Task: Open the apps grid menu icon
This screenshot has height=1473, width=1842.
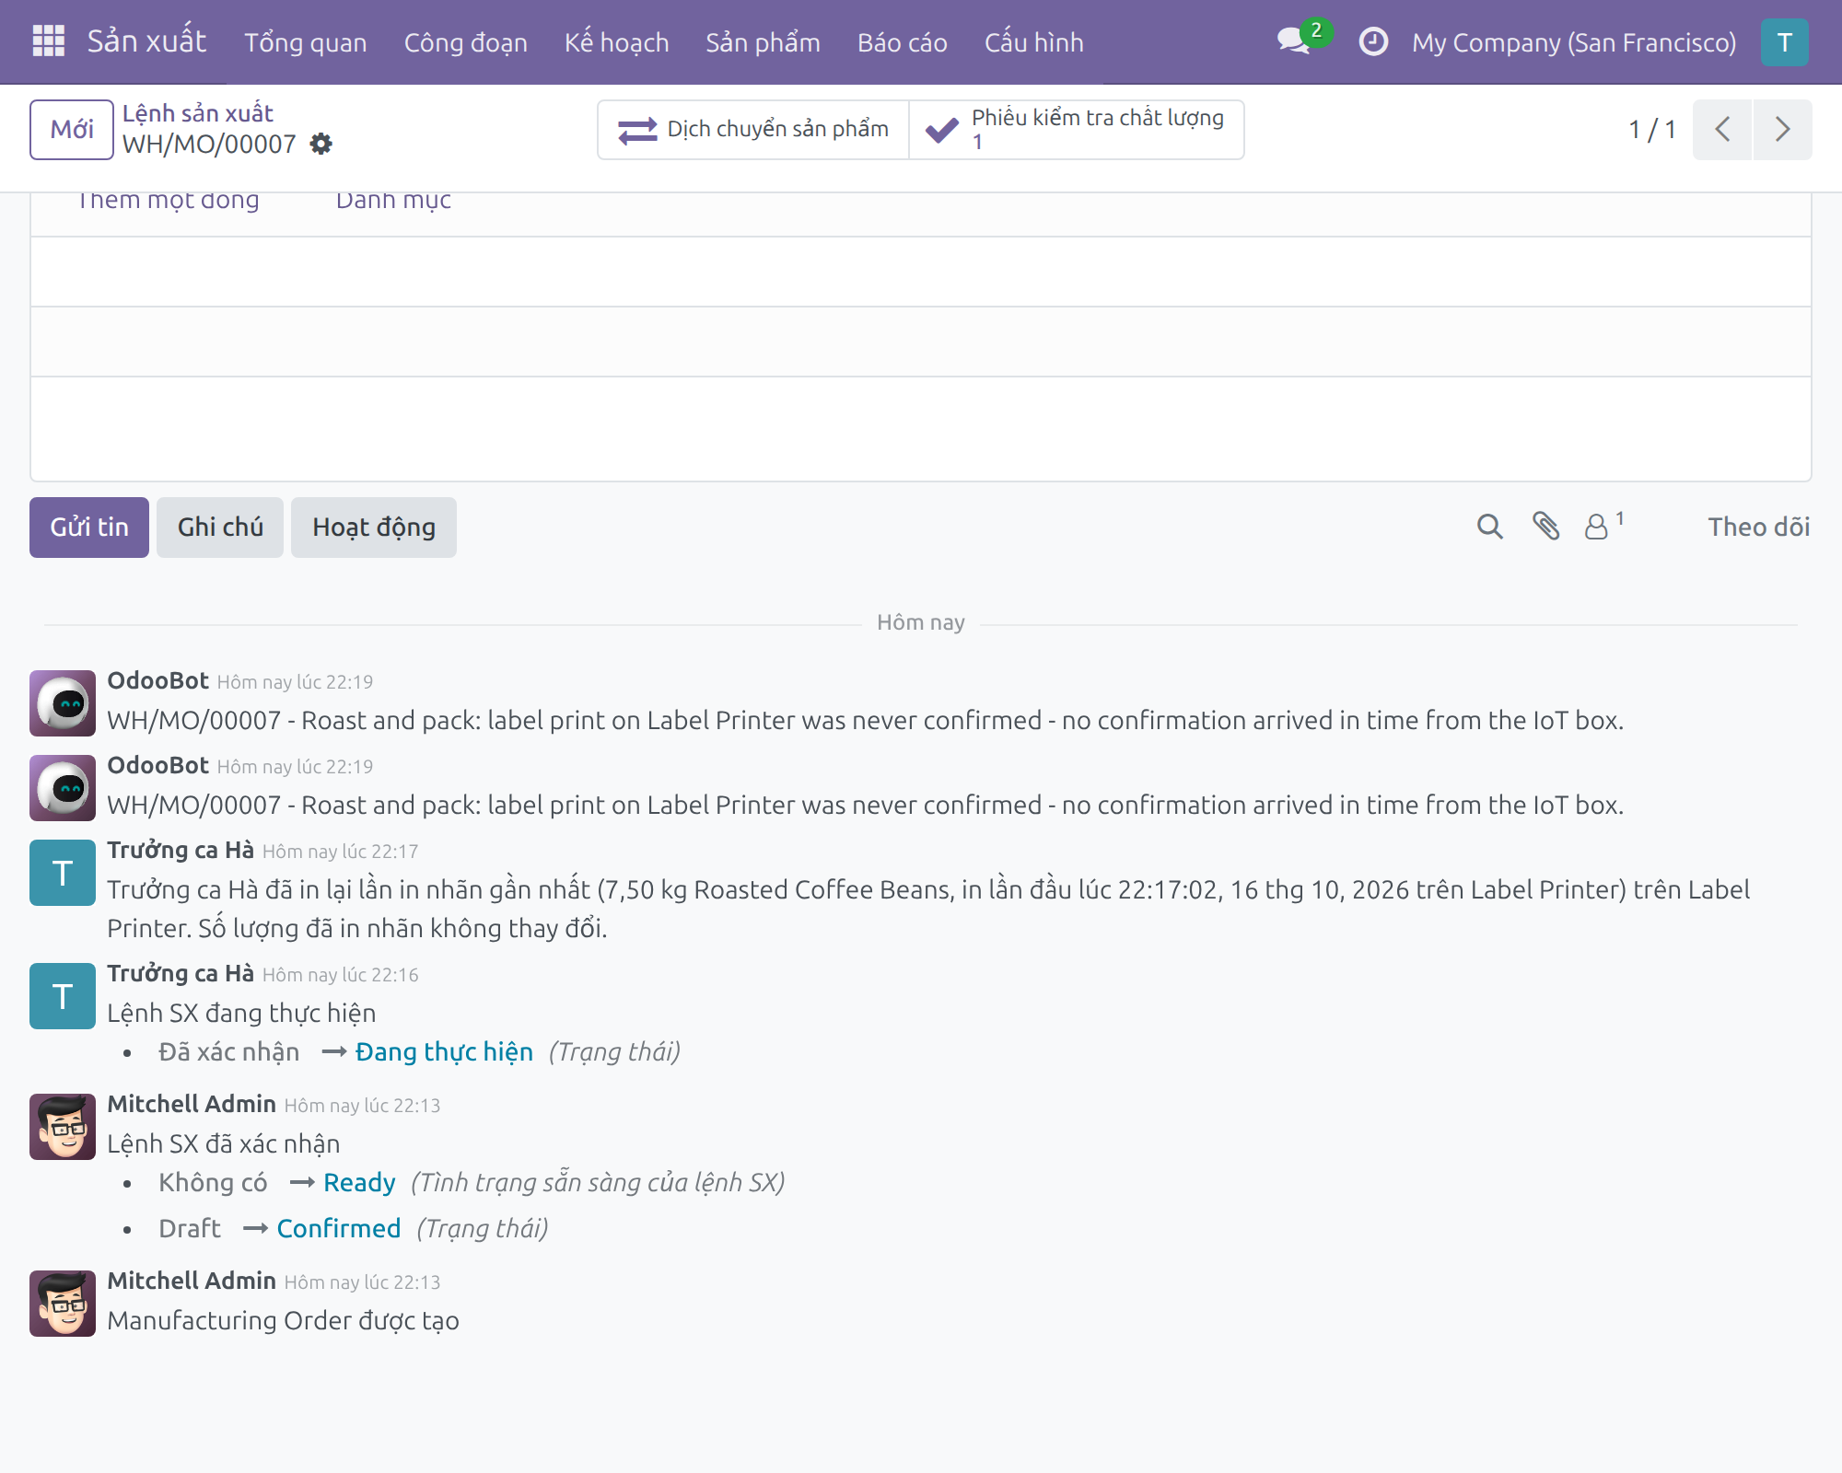Action: pos(48,41)
